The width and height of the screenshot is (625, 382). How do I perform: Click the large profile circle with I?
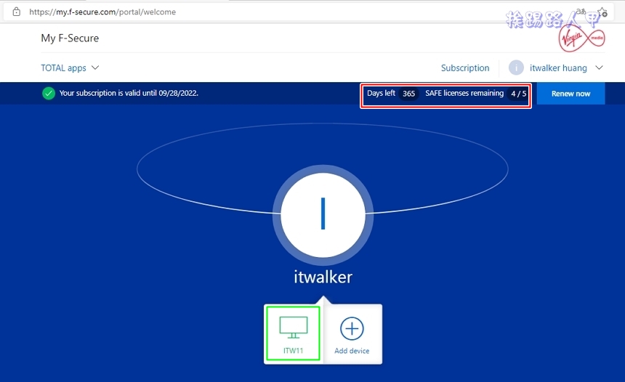pyautogui.click(x=323, y=215)
